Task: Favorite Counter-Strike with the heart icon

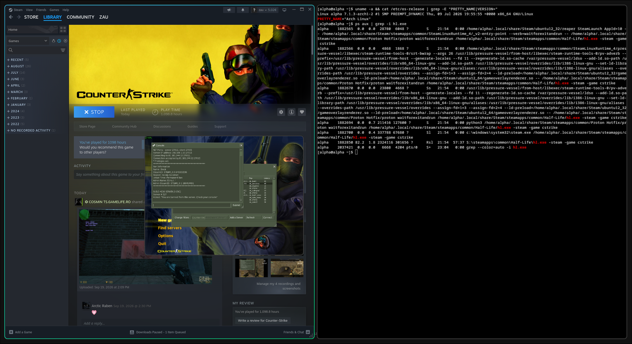Action: pos(302,112)
